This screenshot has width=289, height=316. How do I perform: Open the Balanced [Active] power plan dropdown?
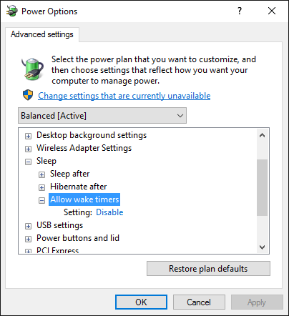102,116
